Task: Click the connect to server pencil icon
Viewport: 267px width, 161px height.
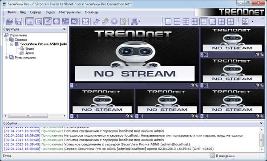Action: pyautogui.click(x=97, y=21)
